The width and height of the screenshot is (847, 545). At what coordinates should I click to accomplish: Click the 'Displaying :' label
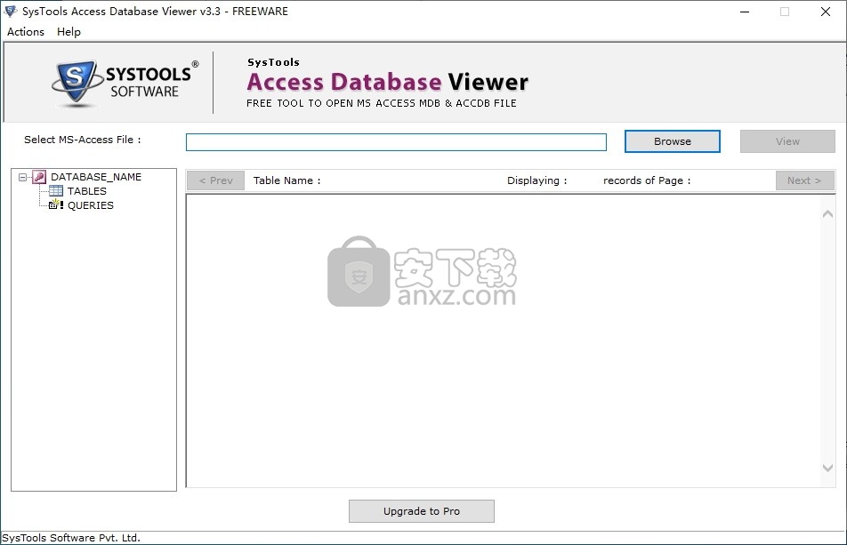537,180
